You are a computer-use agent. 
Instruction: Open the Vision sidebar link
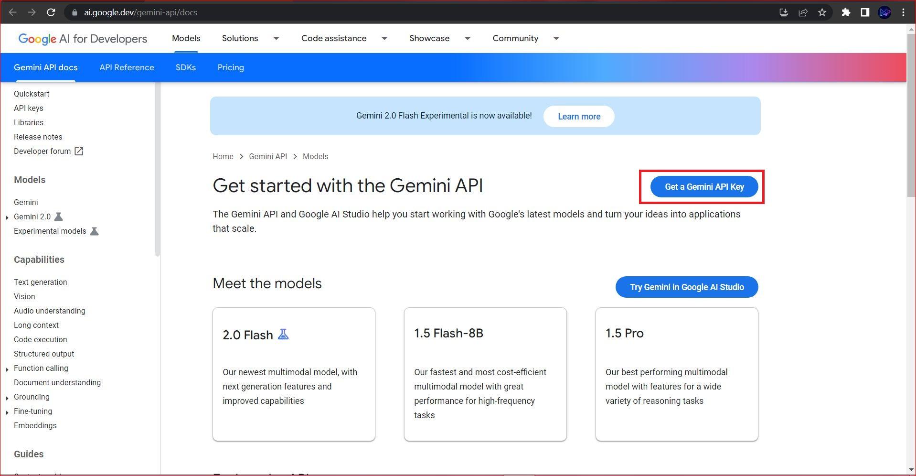click(24, 296)
